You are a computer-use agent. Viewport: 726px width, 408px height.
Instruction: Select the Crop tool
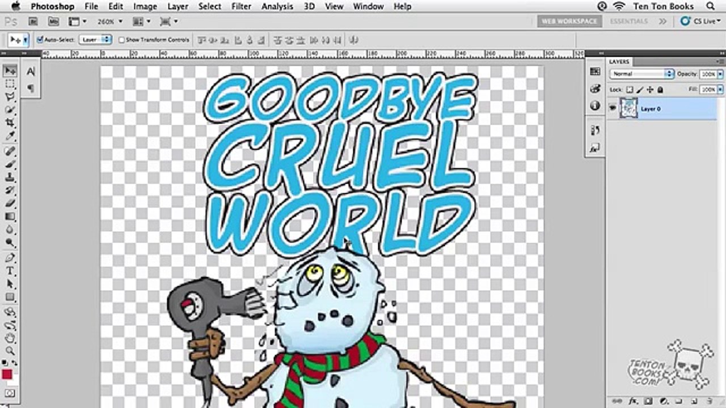tap(10, 123)
